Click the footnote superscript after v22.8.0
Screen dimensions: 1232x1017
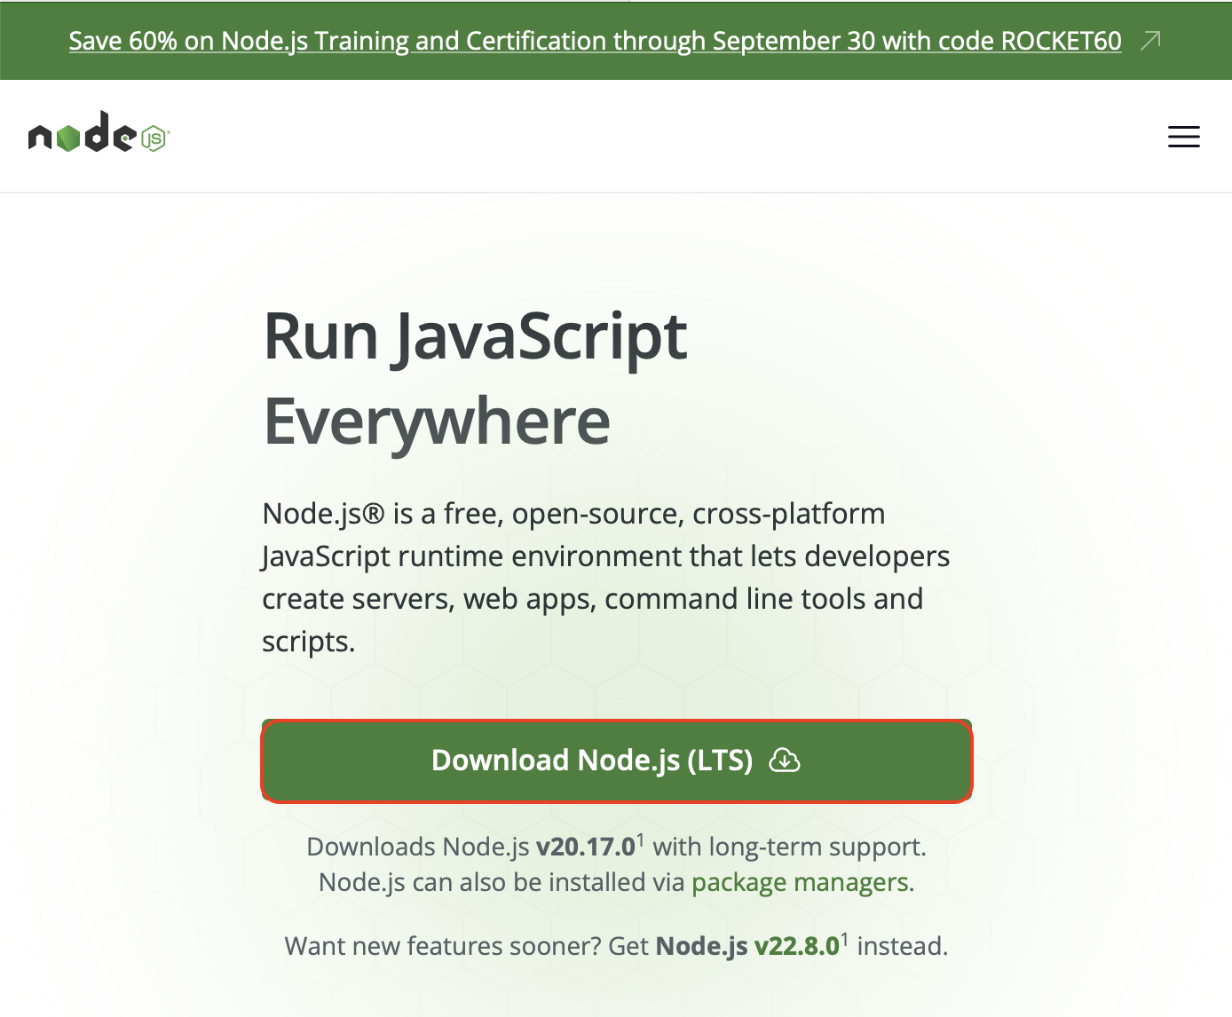click(x=845, y=939)
